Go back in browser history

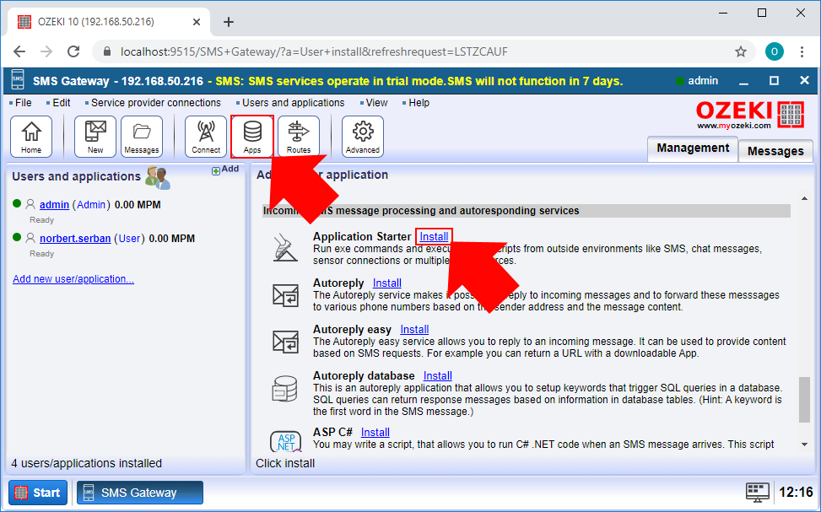[x=19, y=51]
